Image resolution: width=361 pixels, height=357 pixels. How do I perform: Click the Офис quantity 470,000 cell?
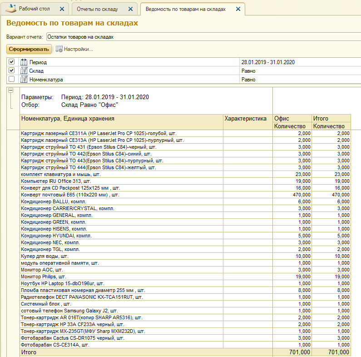292,195
